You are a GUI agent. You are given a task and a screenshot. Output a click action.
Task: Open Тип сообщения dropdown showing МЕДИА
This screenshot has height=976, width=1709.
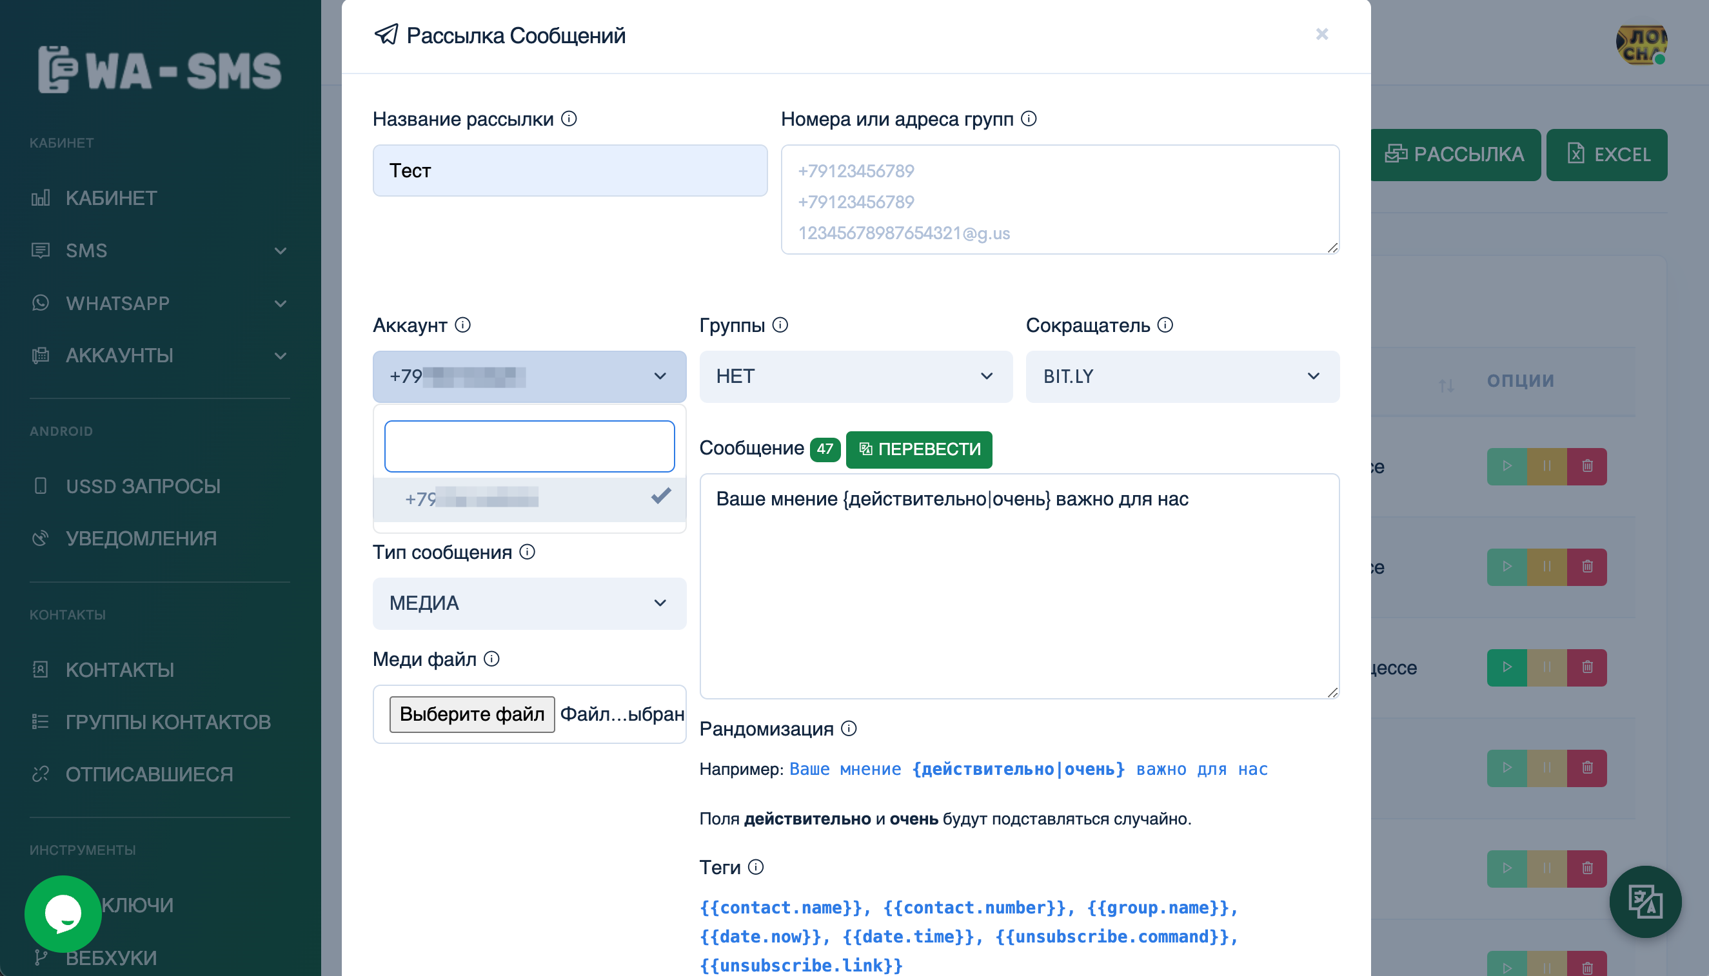529,603
